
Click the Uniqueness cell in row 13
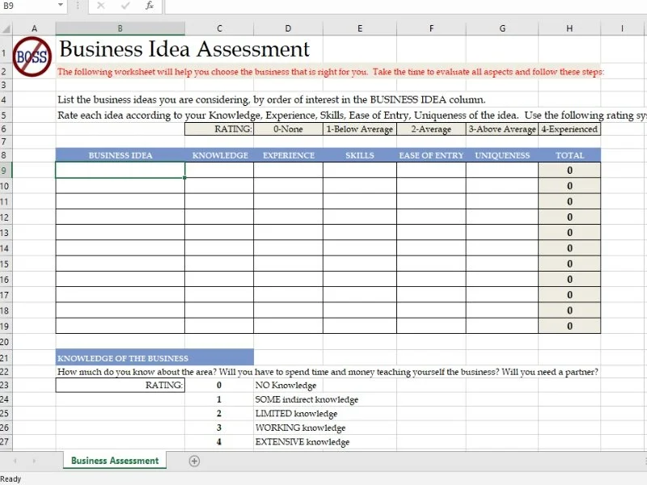click(x=502, y=233)
